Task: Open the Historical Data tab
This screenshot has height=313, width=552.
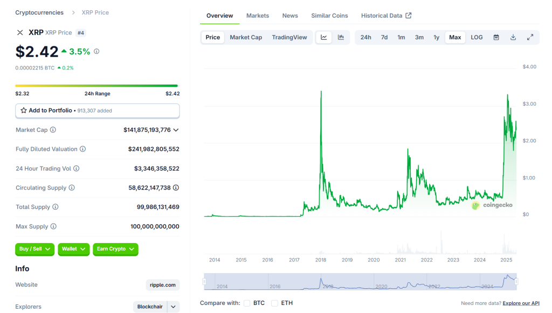Action: pyautogui.click(x=386, y=16)
